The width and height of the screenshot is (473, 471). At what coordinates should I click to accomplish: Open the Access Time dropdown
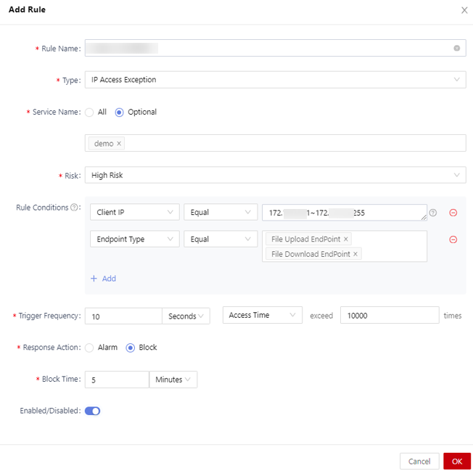pos(262,315)
